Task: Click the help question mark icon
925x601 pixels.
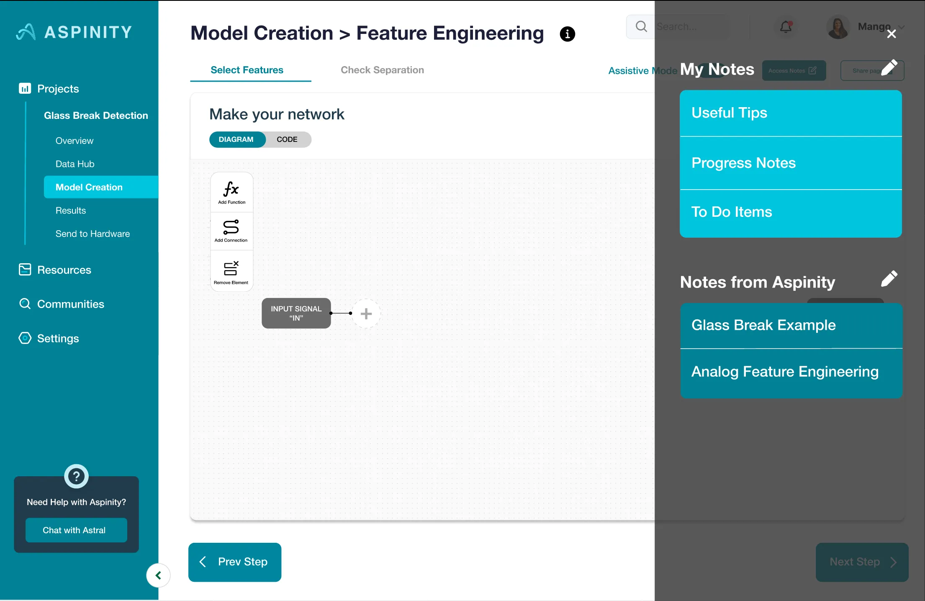Action: tap(76, 476)
